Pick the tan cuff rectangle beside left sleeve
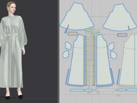Image resolution: width=137 pixels, height=103 pixels. pos(72,34)
